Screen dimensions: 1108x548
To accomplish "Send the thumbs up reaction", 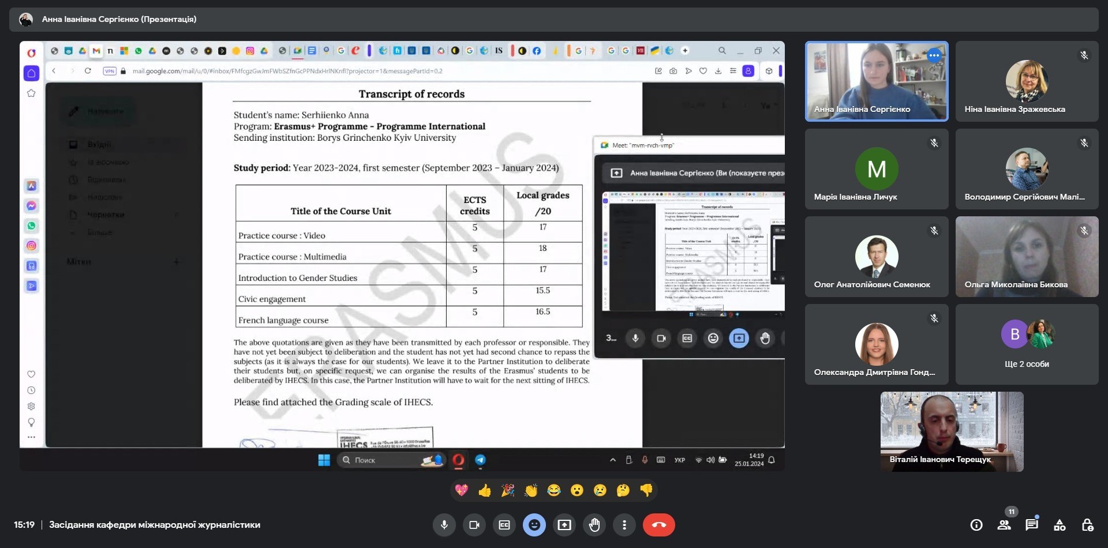I will pos(485,490).
